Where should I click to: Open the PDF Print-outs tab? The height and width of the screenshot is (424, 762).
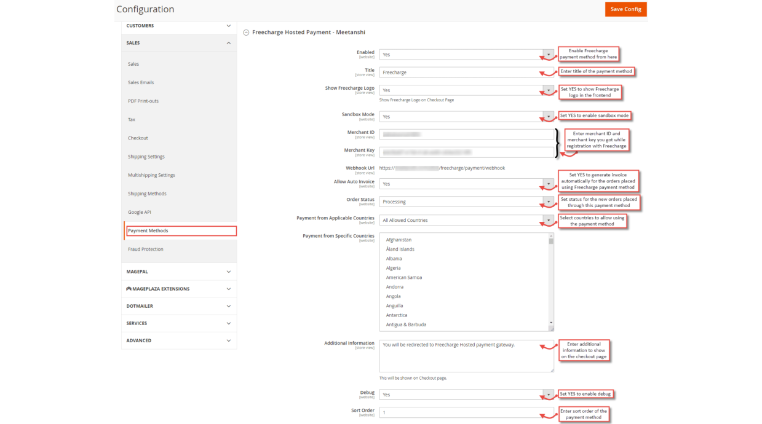[x=143, y=101]
